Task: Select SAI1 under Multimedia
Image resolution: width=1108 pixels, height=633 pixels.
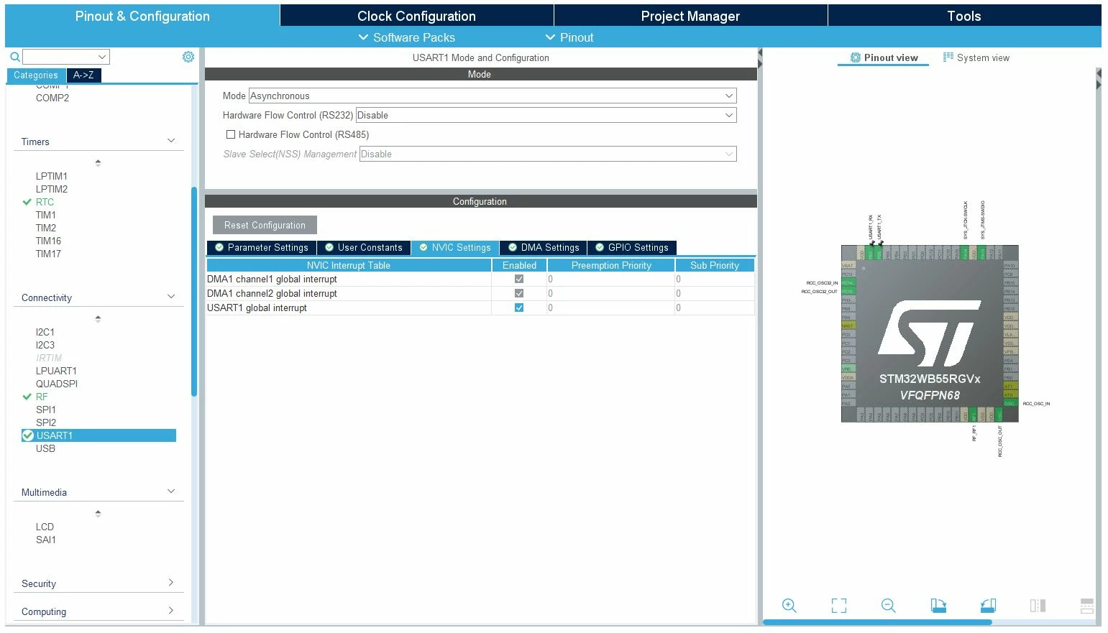Action: [x=46, y=540]
